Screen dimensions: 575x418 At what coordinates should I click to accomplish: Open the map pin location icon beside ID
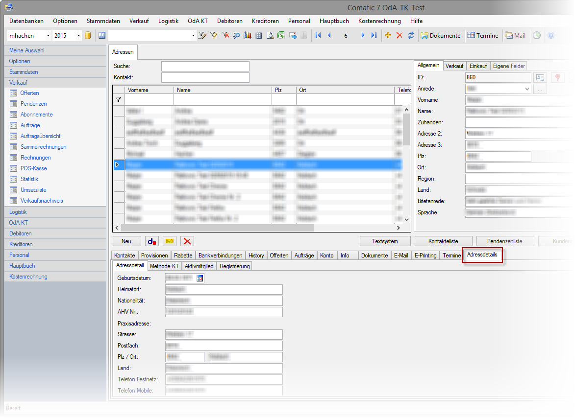[x=557, y=77]
